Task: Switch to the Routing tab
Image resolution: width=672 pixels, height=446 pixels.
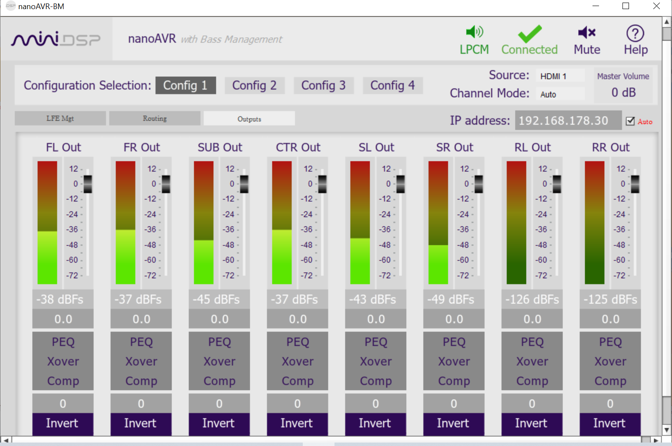Action: click(x=155, y=118)
